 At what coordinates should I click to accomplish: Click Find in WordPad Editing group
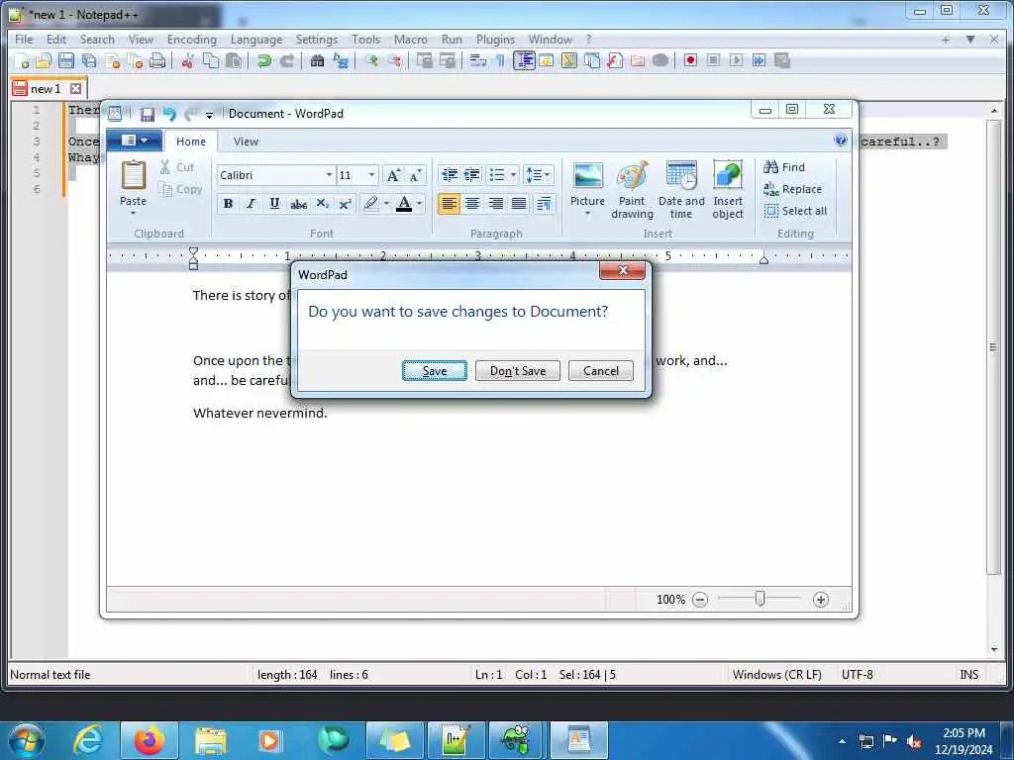784,167
